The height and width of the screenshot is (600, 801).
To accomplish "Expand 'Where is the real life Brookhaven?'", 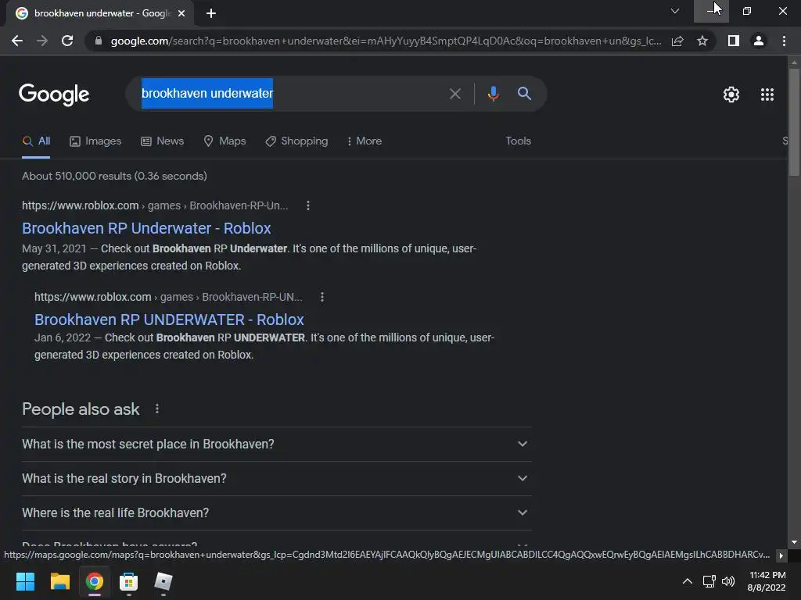I will coord(276,512).
